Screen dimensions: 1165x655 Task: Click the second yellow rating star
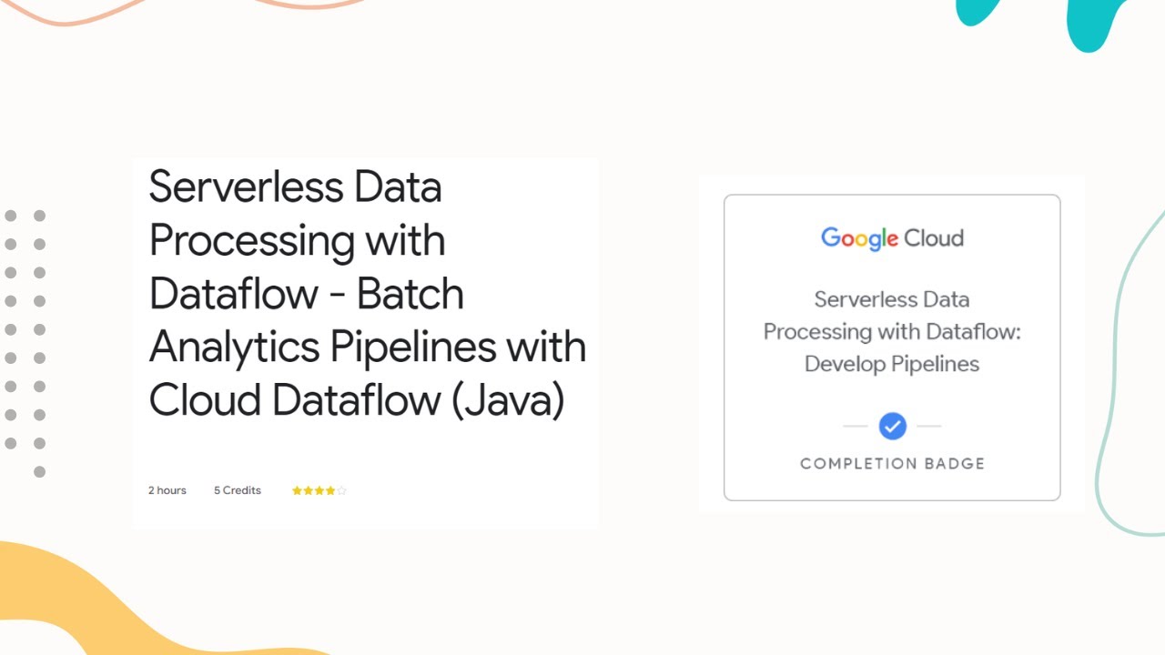coord(308,490)
